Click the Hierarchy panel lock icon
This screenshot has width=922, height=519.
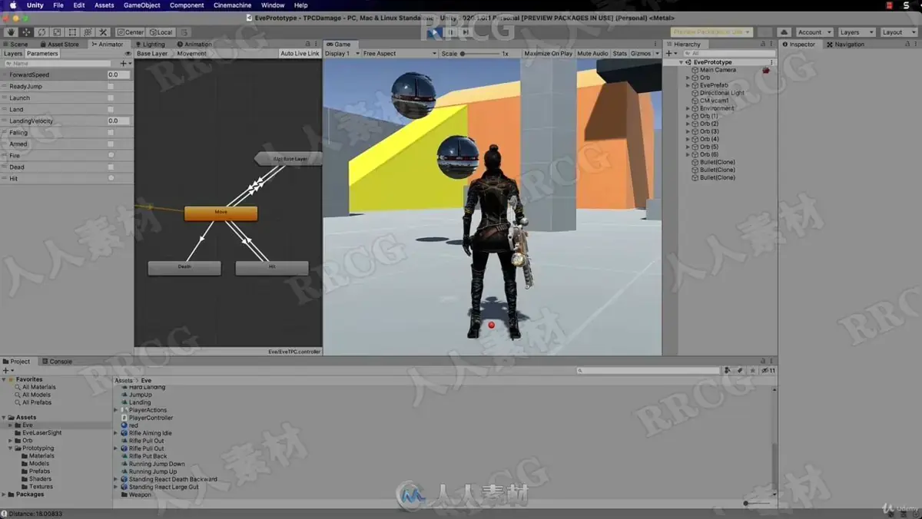764,44
